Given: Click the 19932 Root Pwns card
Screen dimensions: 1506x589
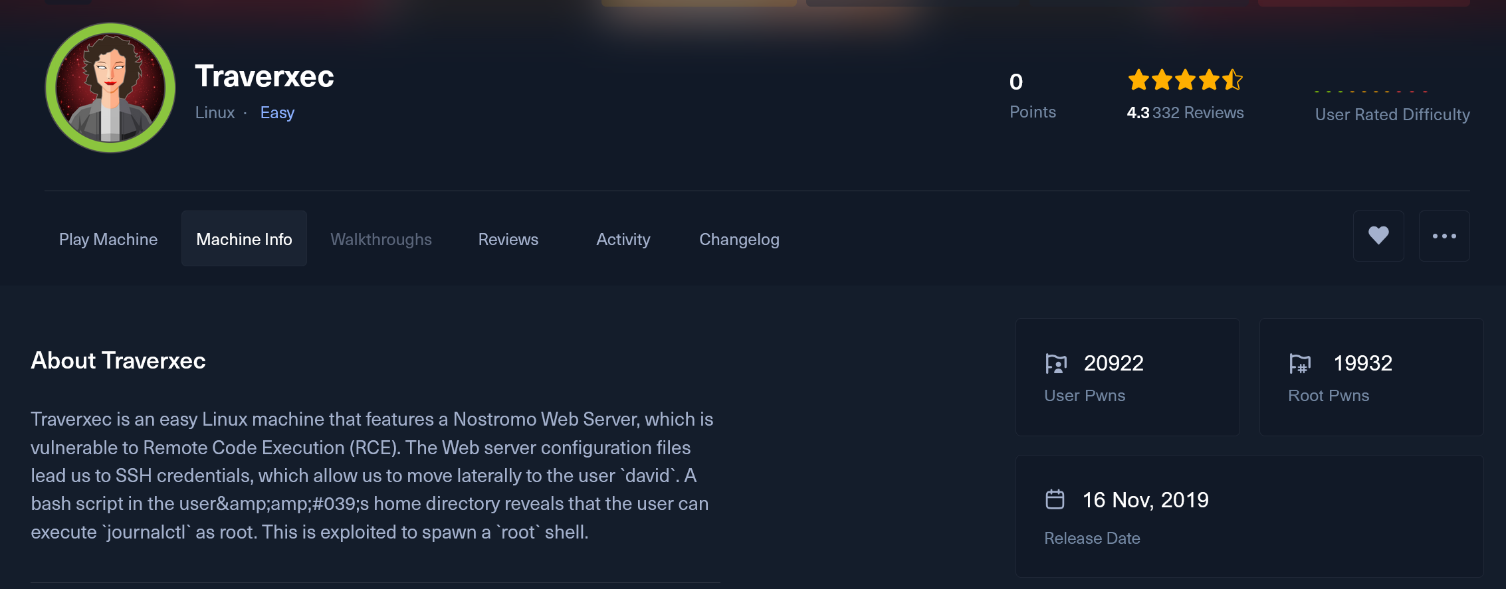Looking at the screenshot, I should pos(1372,377).
